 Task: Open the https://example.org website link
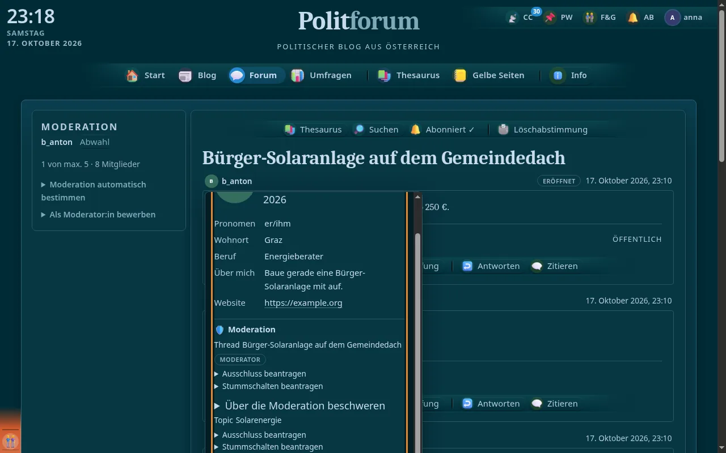pyautogui.click(x=303, y=303)
